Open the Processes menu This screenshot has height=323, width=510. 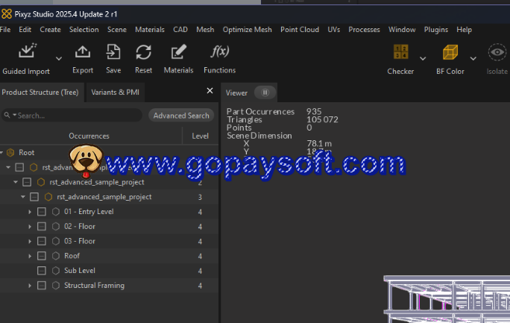pos(364,30)
